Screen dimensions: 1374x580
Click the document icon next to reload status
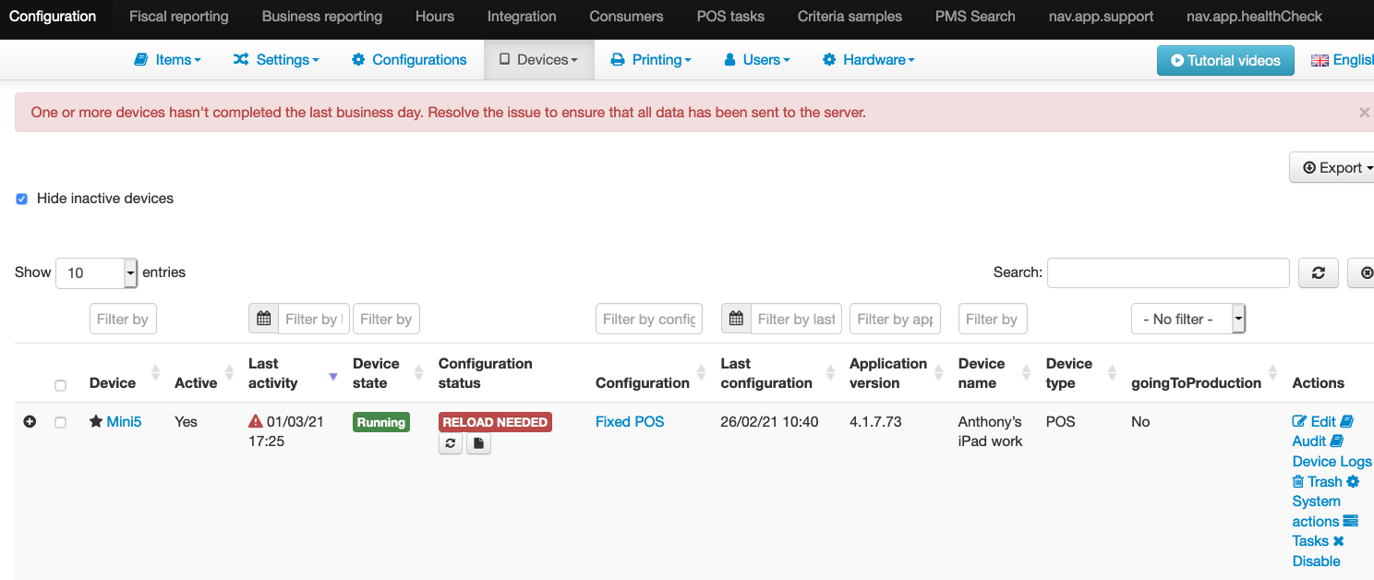[x=478, y=442]
